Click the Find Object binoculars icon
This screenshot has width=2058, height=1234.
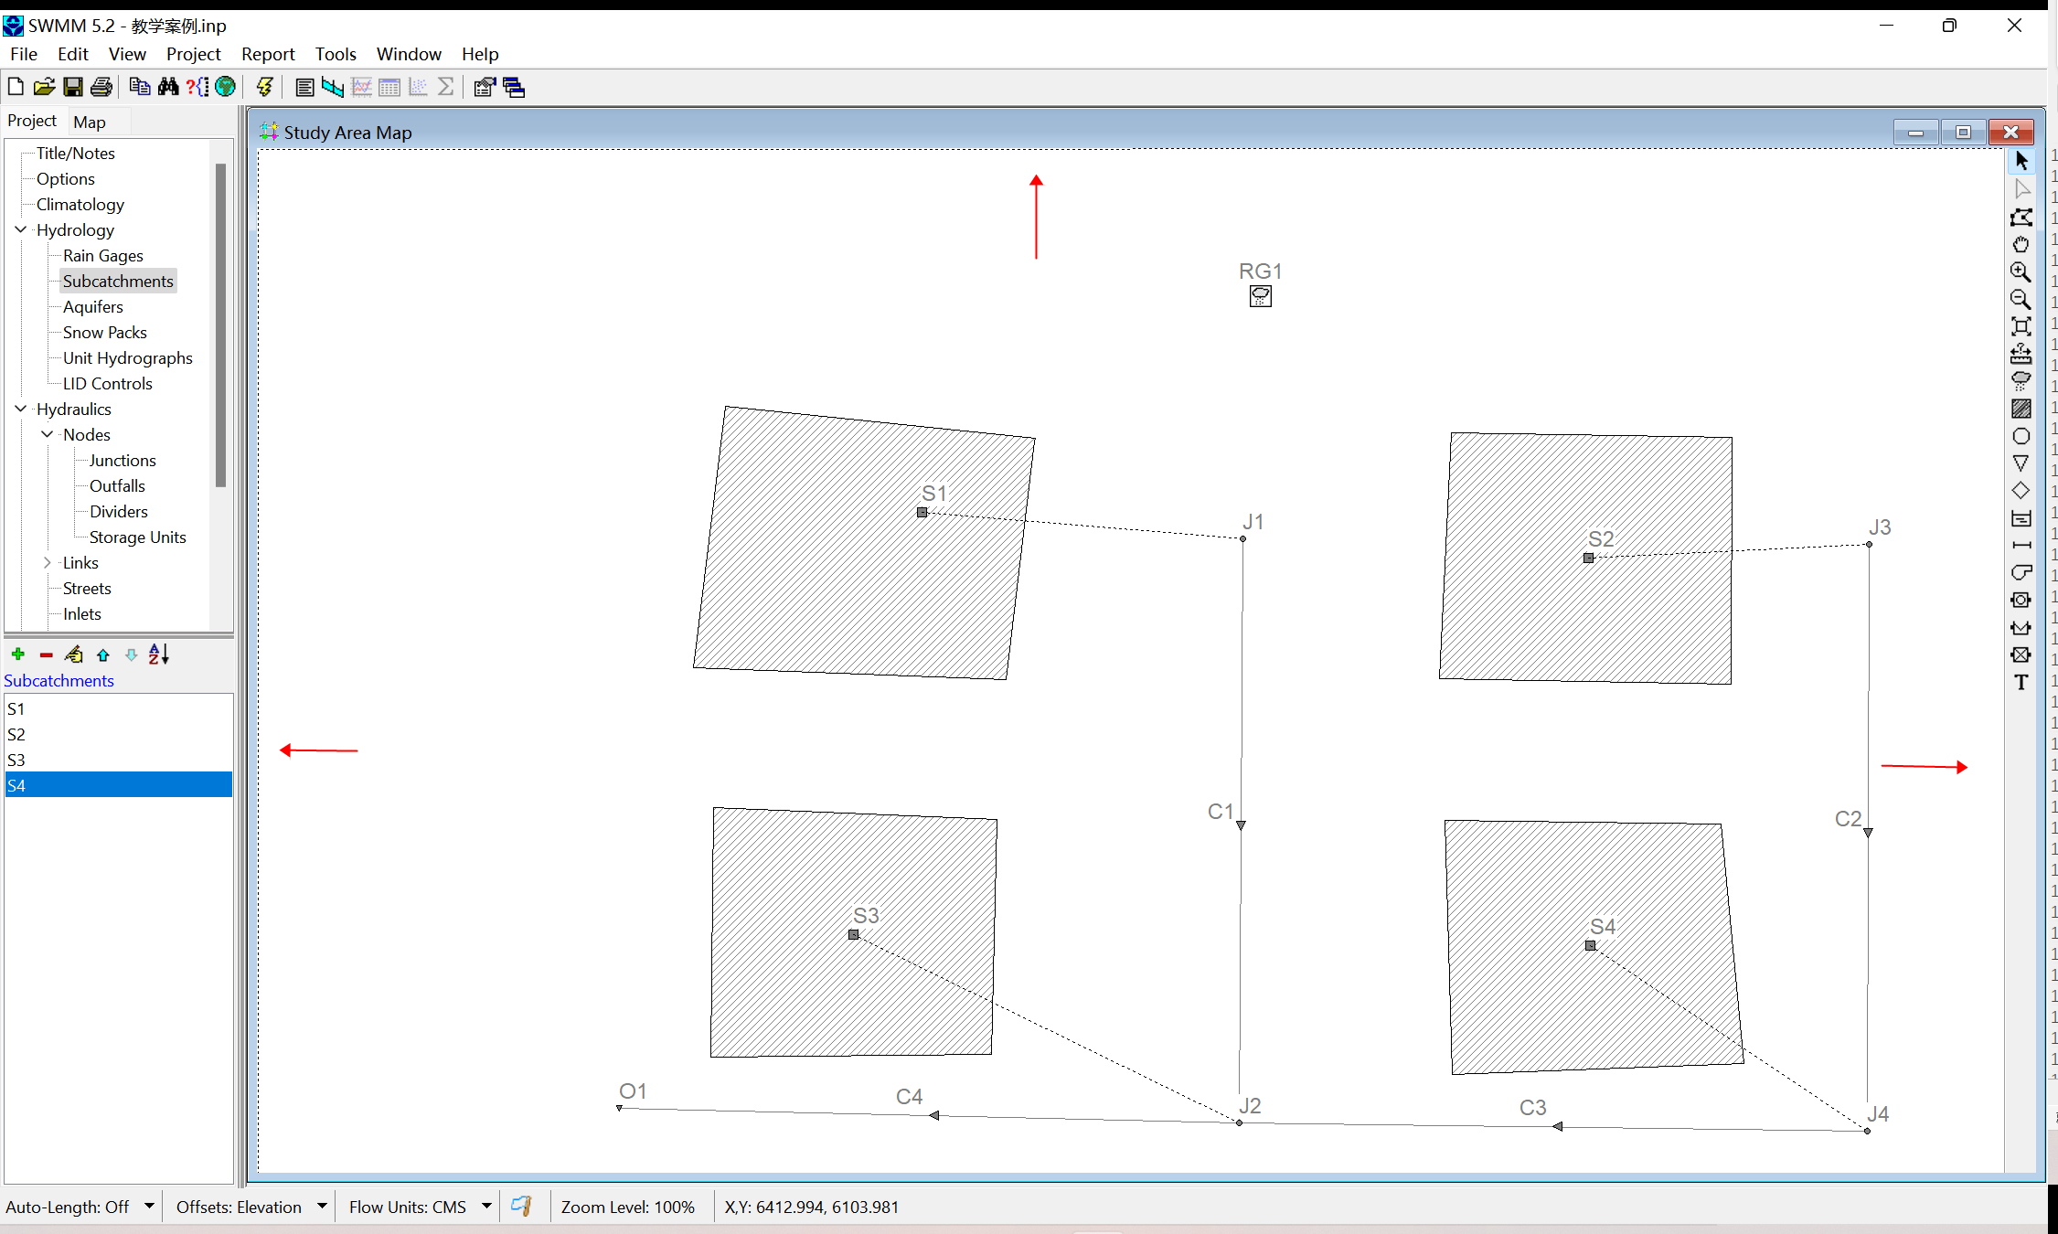168,87
